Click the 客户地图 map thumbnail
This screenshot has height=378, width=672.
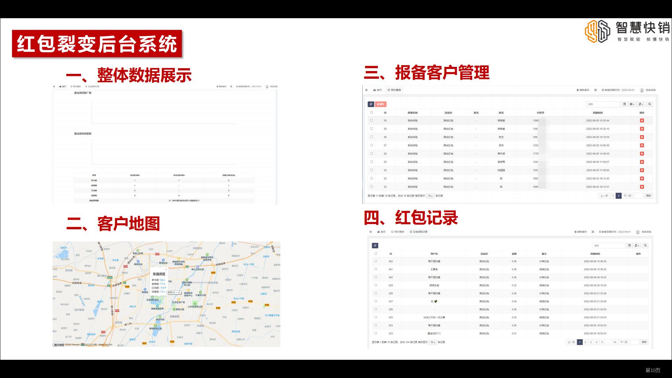[166, 294]
